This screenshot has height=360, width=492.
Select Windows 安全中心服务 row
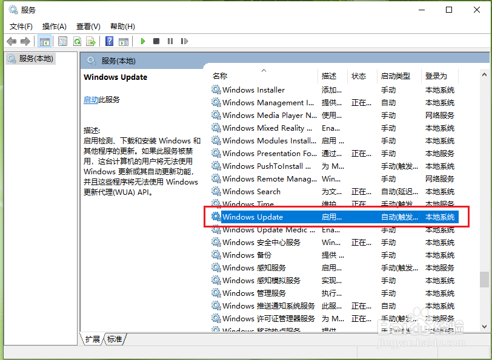(334, 242)
